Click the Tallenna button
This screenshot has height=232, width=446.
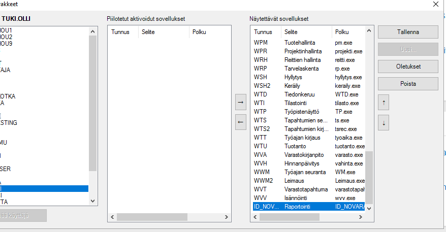408,32
